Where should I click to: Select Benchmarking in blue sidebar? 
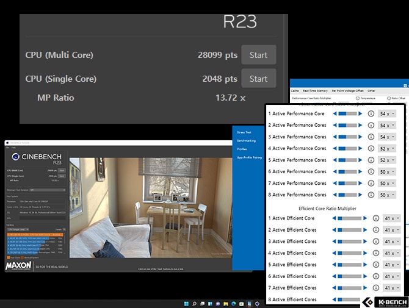(x=246, y=141)
